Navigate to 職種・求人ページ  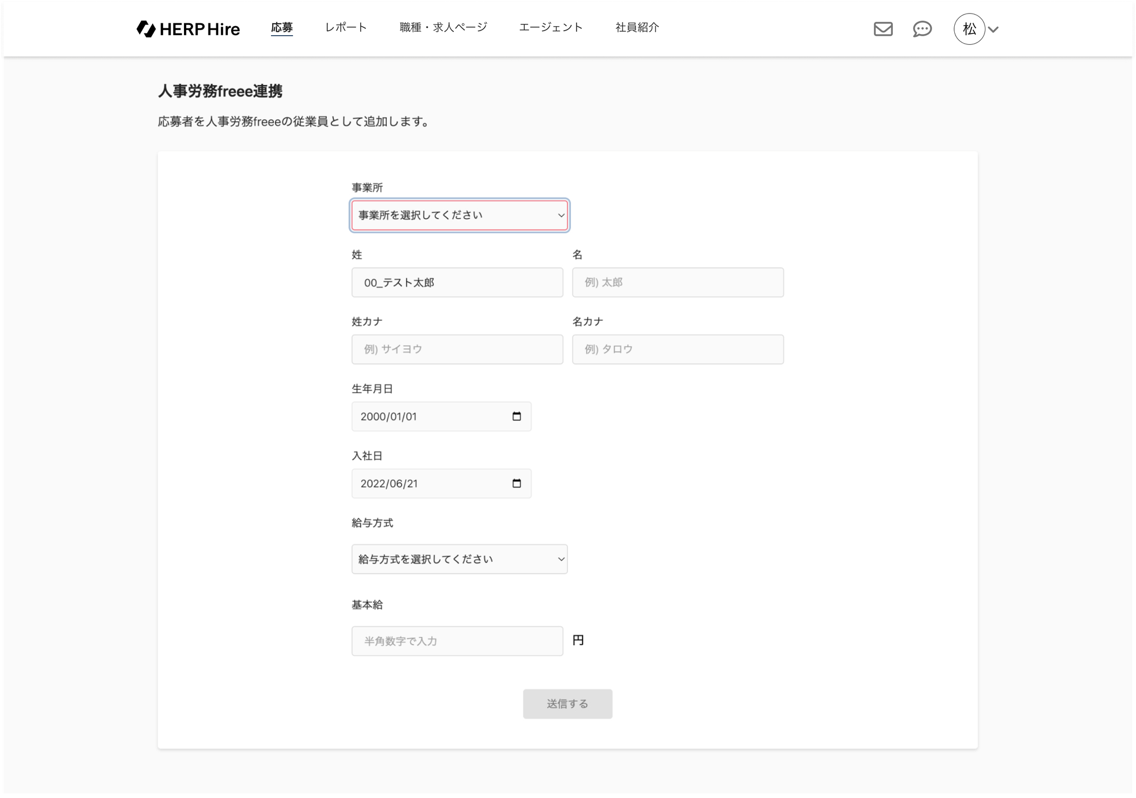pyautogui.click(x=443, y=27)
